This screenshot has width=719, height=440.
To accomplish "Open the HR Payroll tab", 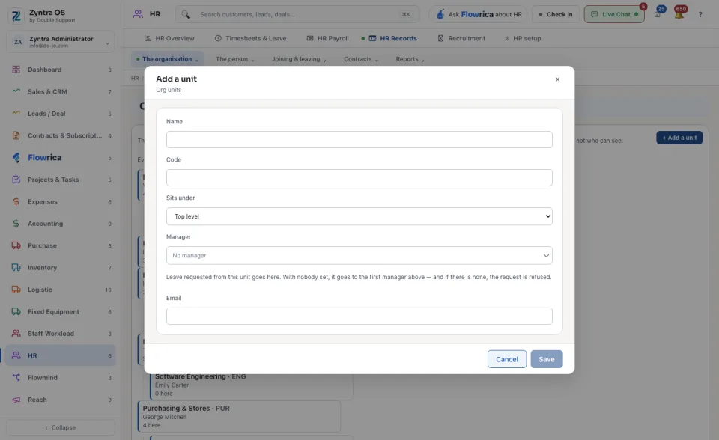I will pyautogui.click(x=327, y=38).
